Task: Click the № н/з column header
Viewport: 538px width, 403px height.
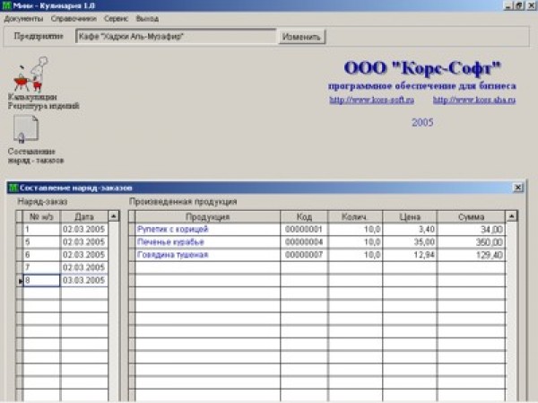Action: tap(41, 217)
